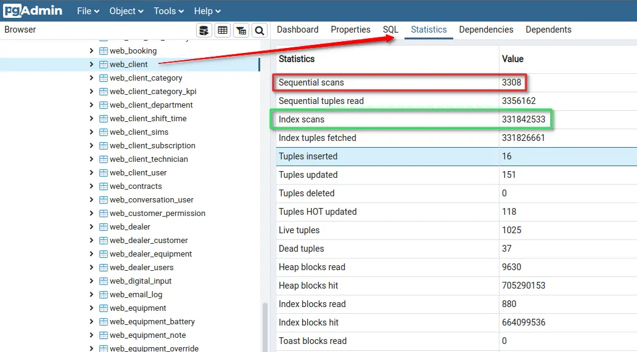
Task: Switch to the SQL tab
Action: pos(390,30)
